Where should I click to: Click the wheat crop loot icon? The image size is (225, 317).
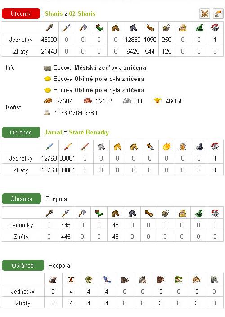click(x=157, y=101)
